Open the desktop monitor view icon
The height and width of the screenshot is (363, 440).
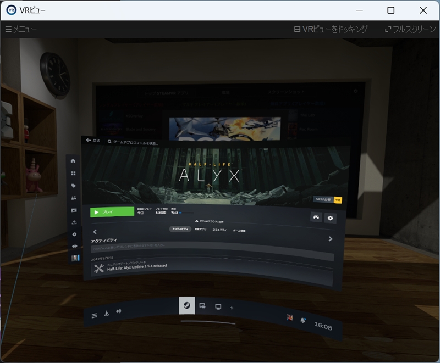click(x=218, y=306)
